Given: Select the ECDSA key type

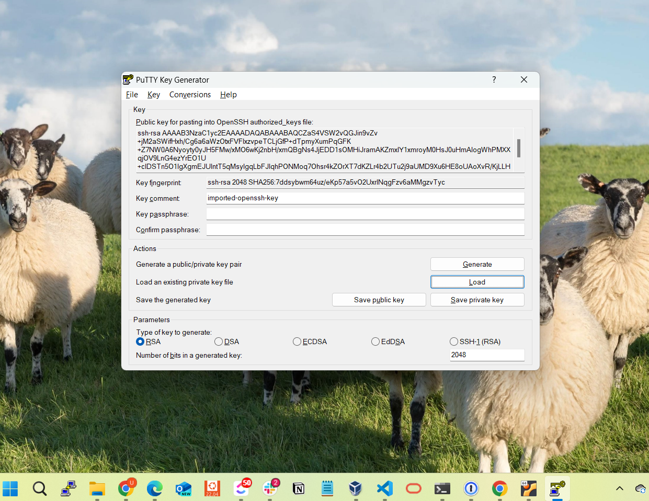Looking at the screenshot, I should [297, 341].
